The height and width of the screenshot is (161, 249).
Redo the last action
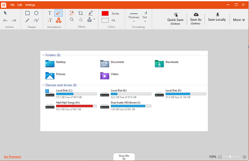click(14, 20)
